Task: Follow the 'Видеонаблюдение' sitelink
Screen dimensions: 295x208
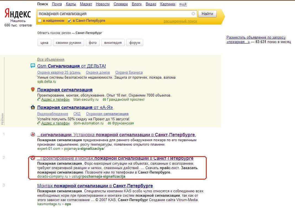Action: coord(53,114)
